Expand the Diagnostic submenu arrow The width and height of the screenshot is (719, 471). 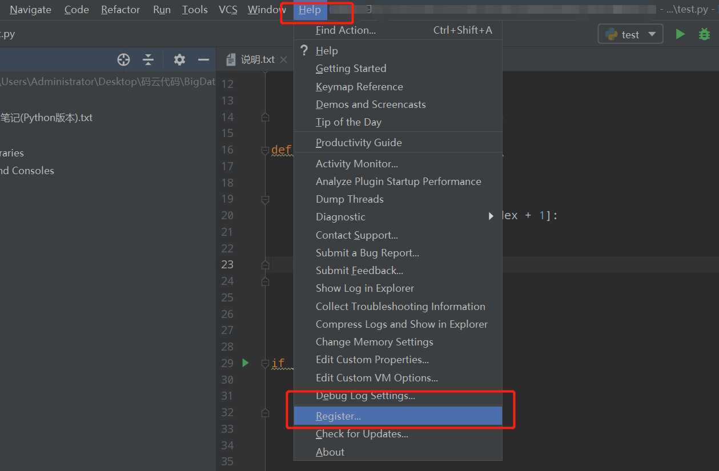(491, 216)
